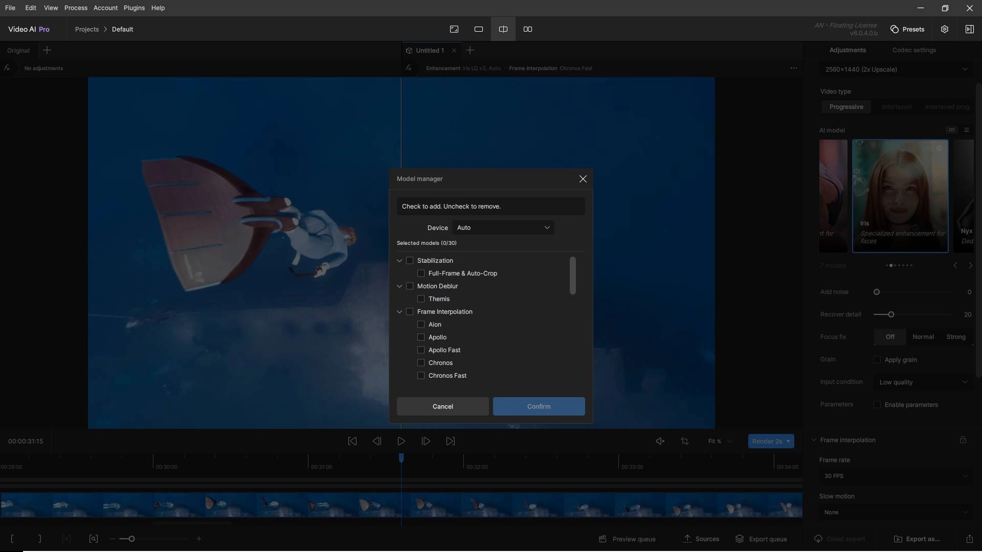
Task: Add tab next to Original
Action: click(47, 50)
